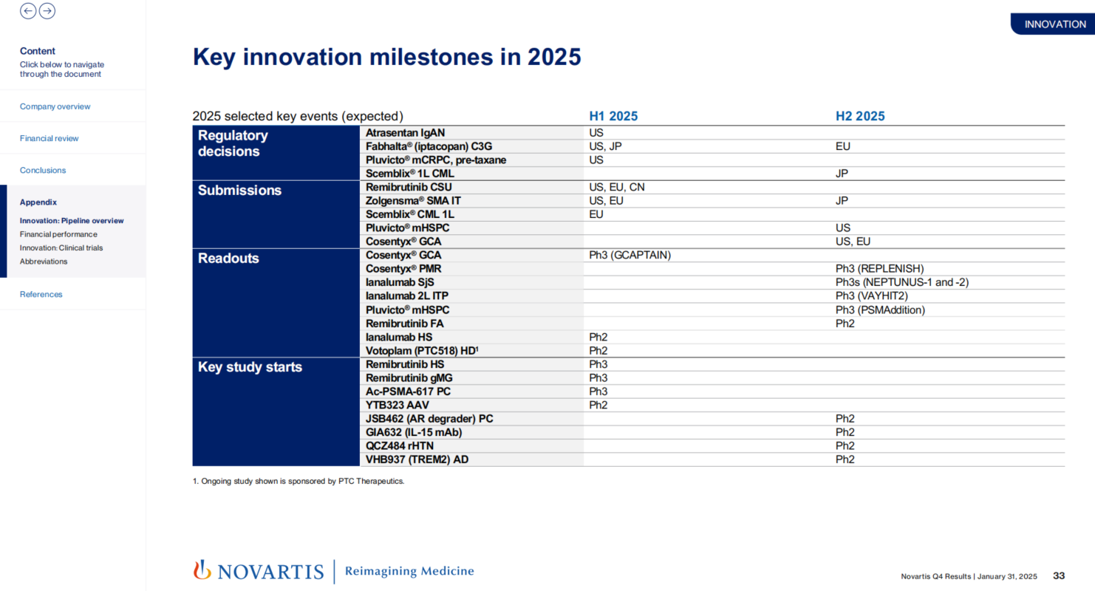Click Pluvicto mCRPC, pre-taxane row label

pos(436,160)
